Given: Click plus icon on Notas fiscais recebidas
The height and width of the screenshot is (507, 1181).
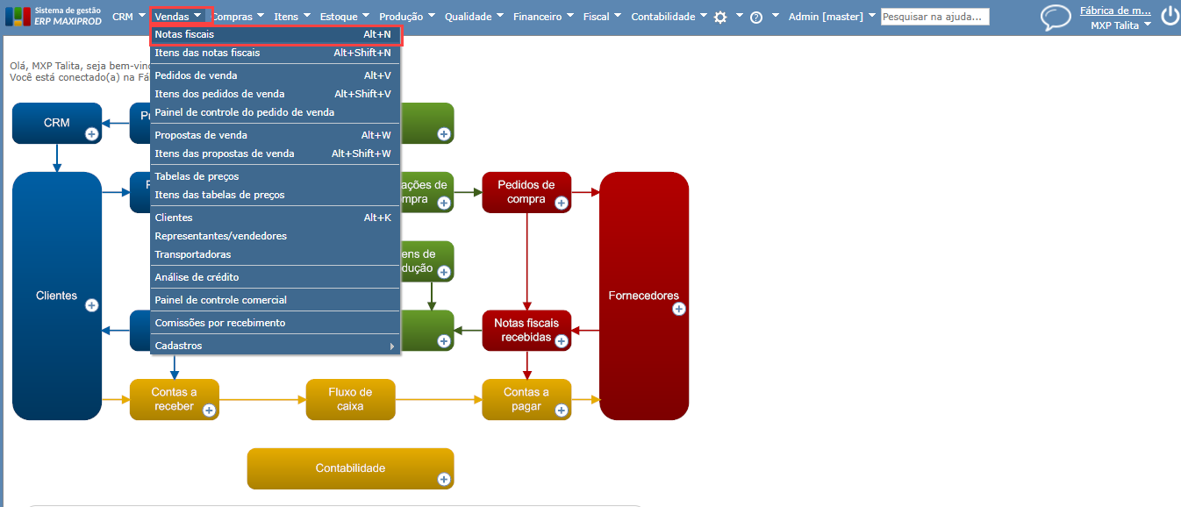Looking at the screenshot, I should pyautogui.click(x=561, y=341).
